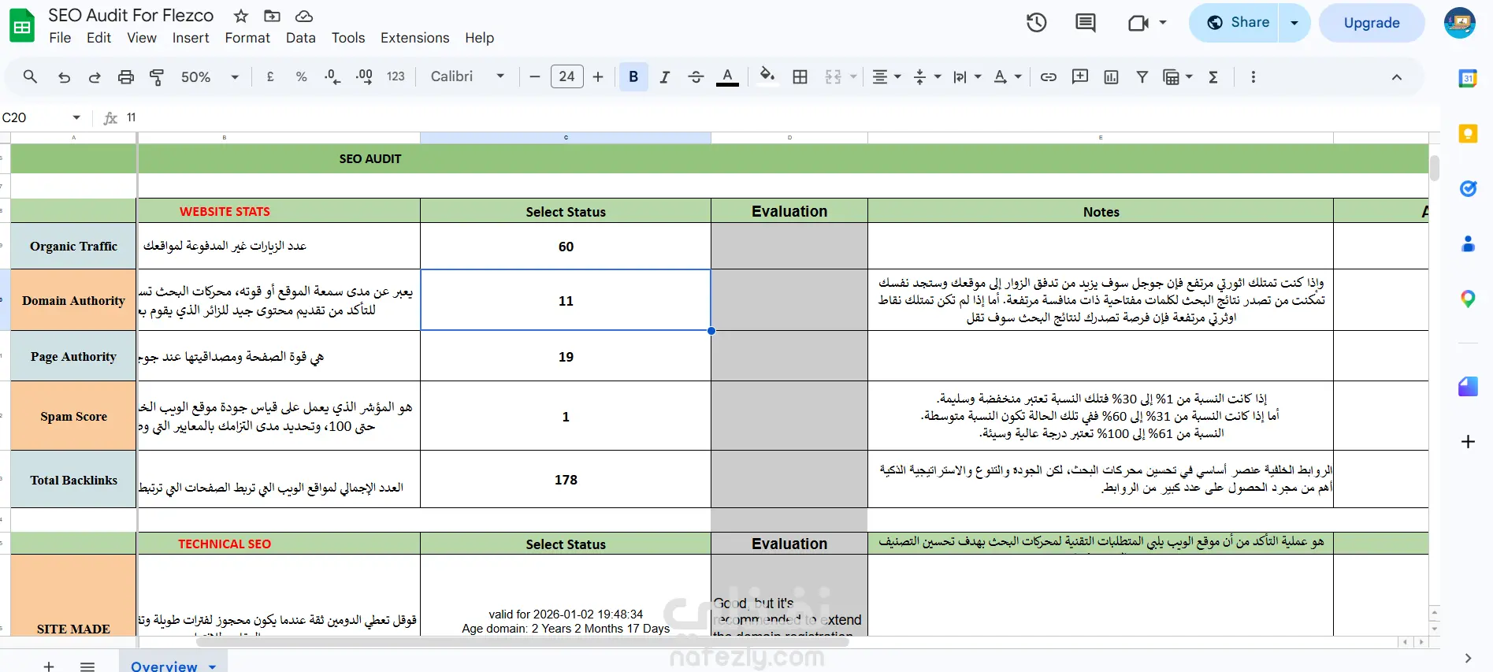Open the search menus magnifier icon
Image resolution: width=1493 pixels, height=672 pixels.
30,76
